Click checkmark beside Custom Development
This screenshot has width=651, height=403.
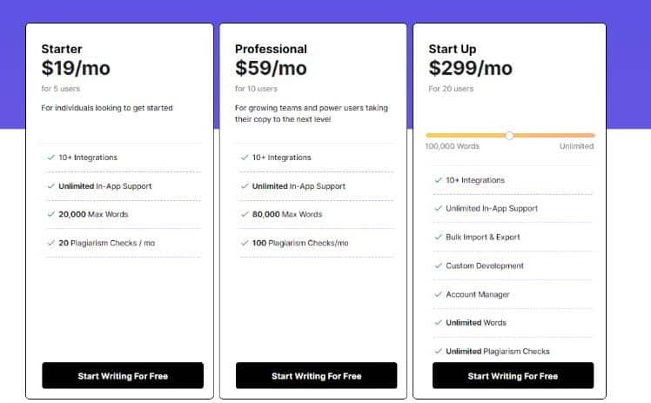(x=438, y=265)
